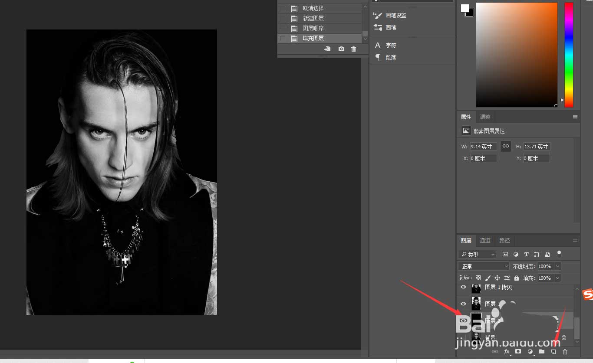The height and width of the screenshot is (363, 593).
Task: Select the 图层 tab
Action: 466,240
